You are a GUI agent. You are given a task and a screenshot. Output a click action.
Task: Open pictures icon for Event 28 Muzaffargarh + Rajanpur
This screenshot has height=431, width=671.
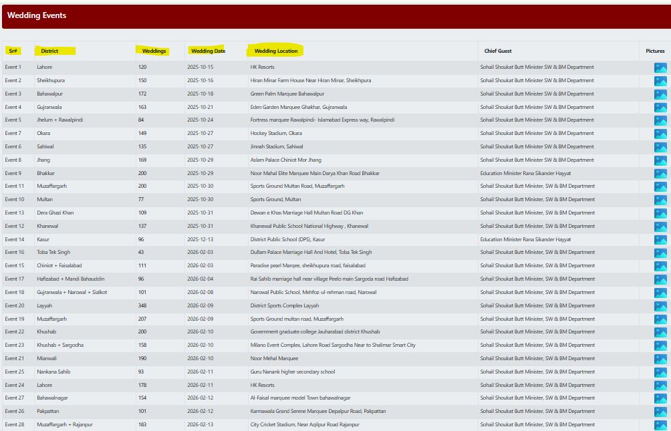tap(660, 425)
